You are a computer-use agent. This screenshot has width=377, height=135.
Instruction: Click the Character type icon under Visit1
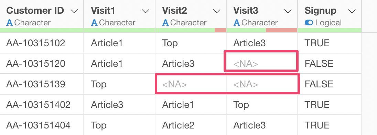pyautogui.click(x=94, y=23)
